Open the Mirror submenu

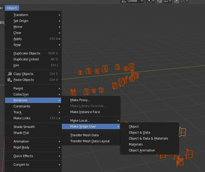click(33, 27)
